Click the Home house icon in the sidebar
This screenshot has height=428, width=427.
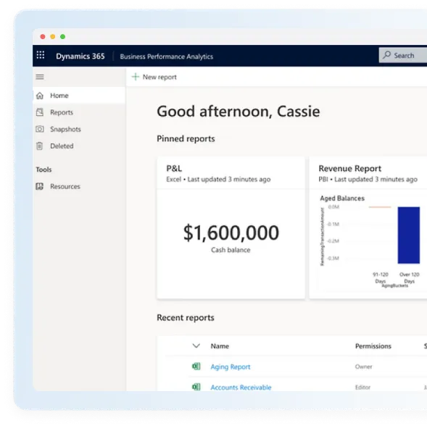[40, 96]
